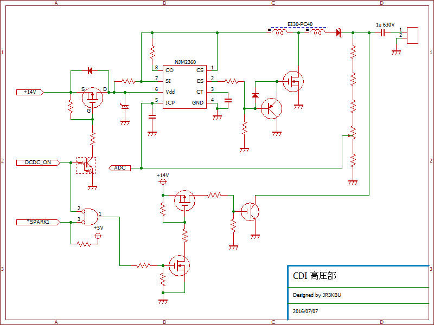Click the dashed-box digital transistor beside DCDC_ON
The image size is (434, 325).
click(x=85, y=165)
